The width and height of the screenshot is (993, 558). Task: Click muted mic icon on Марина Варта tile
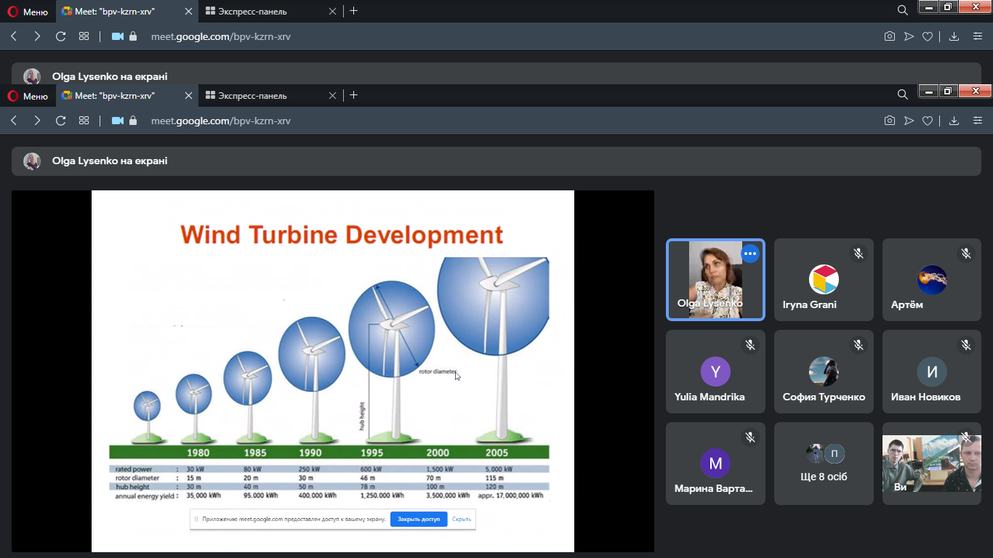[750, 437]
